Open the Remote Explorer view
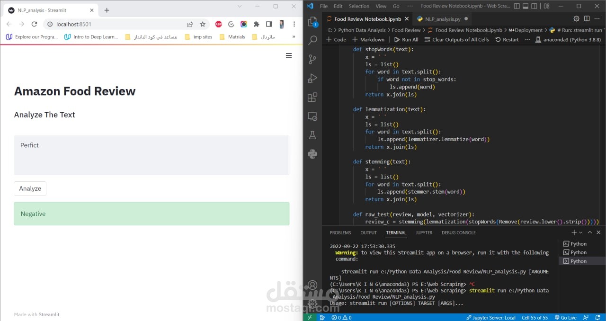Viewport: 606px width, 321px height. pos(312,116)
